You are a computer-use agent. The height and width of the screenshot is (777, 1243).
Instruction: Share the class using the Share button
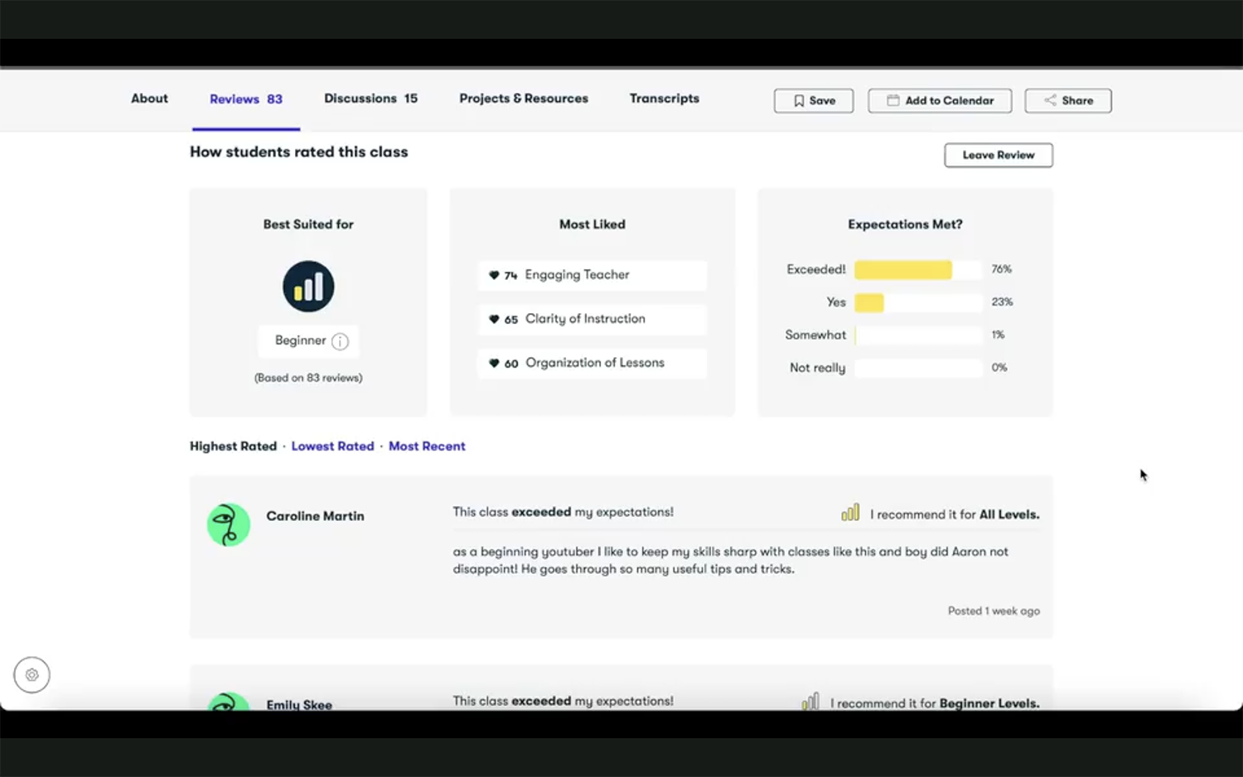[1067, 100]
